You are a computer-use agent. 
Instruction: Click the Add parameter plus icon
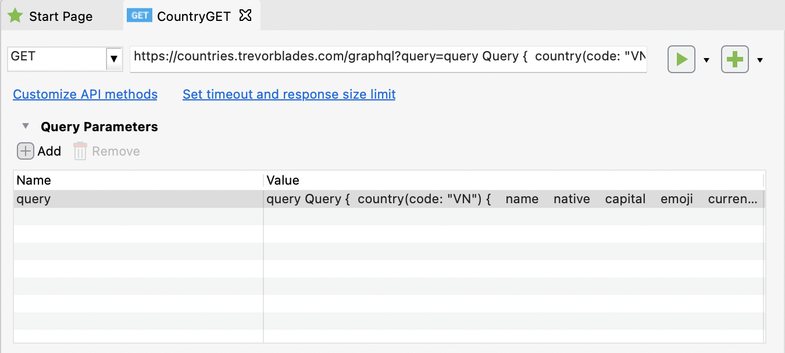[x=24, y=151]
